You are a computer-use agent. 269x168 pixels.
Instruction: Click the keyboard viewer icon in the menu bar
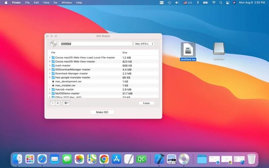(161, 3)
